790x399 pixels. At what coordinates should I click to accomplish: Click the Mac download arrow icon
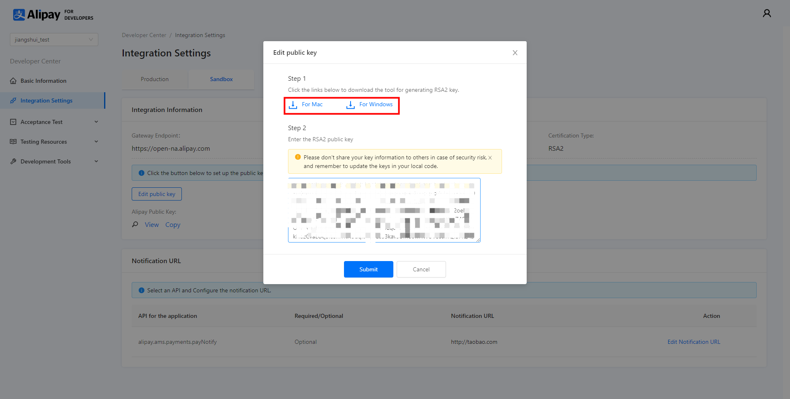[293, 105]
